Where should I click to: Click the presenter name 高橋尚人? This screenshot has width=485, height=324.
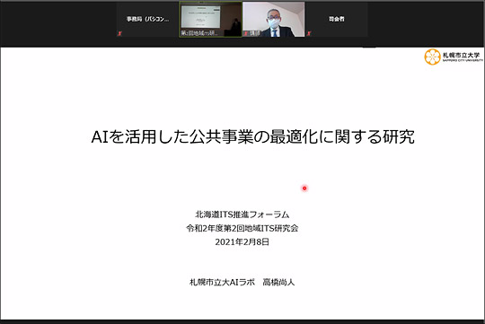click(x=278, y=282)
